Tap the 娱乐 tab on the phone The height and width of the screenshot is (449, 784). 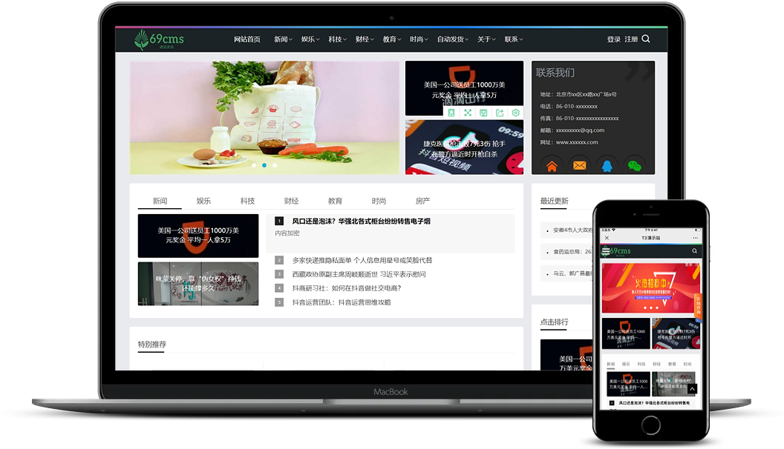(x=626, y=365)
